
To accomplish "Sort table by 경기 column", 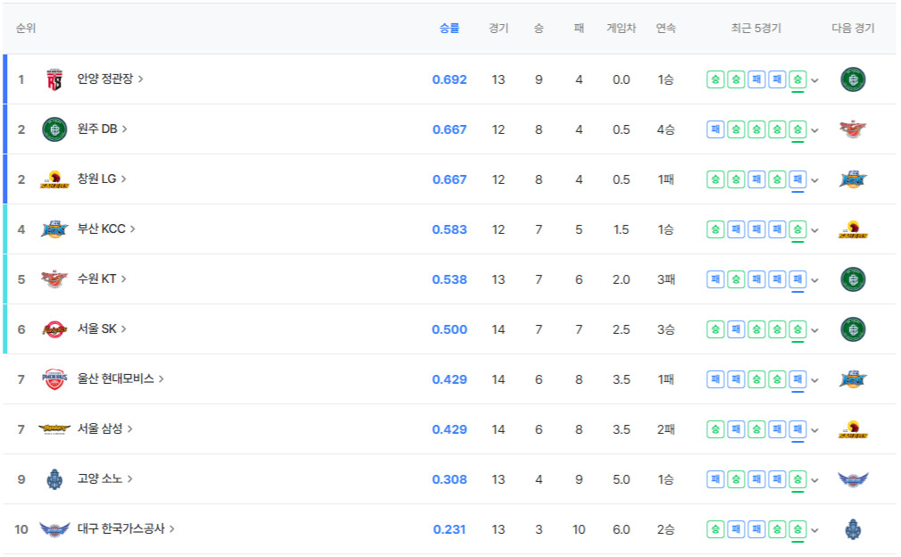I will click(499, 29).
